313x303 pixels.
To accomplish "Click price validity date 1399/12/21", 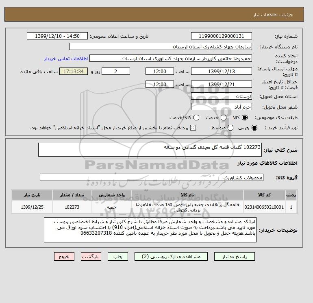I will [222, 84].
